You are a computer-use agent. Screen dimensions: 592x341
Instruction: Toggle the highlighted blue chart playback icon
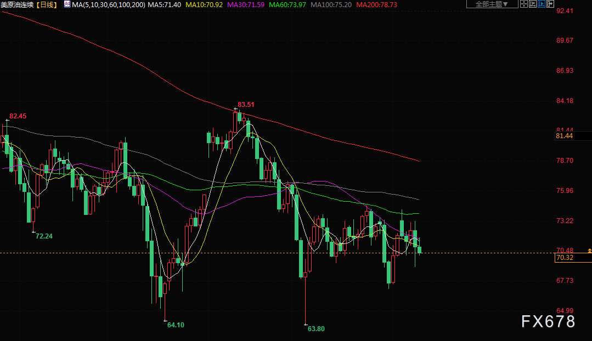pos(542,4)
